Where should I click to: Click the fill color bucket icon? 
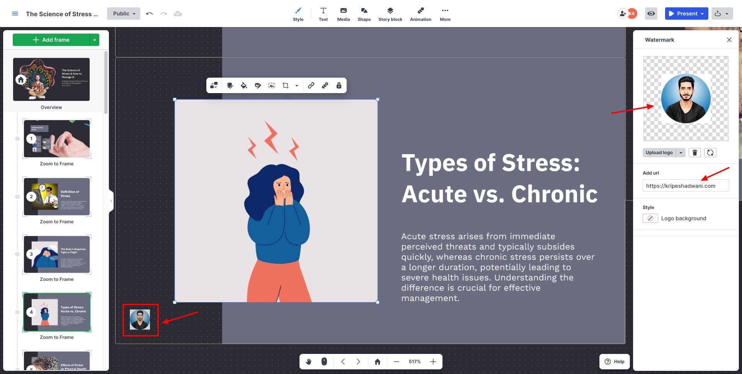(x=244, y=85)
